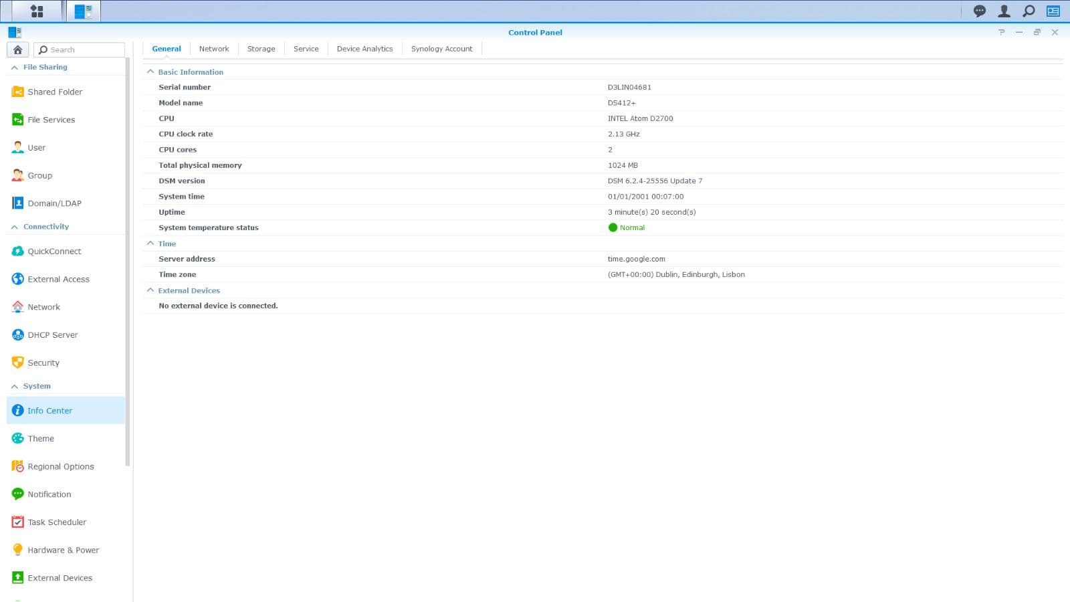Open the Theme settings icon
Image resolution: width=1070 pixels, height=602 pixels.
(17, 438)
